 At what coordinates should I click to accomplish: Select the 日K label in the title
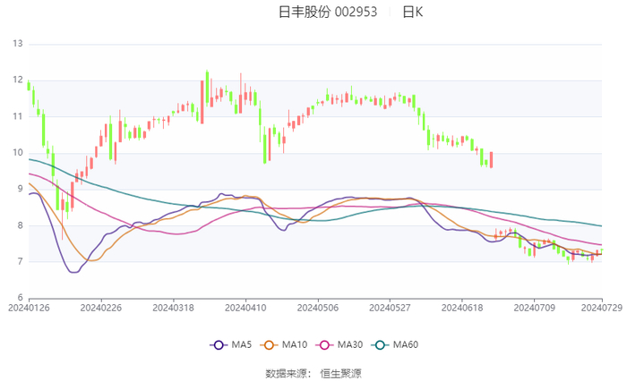(x=412, y=12)
